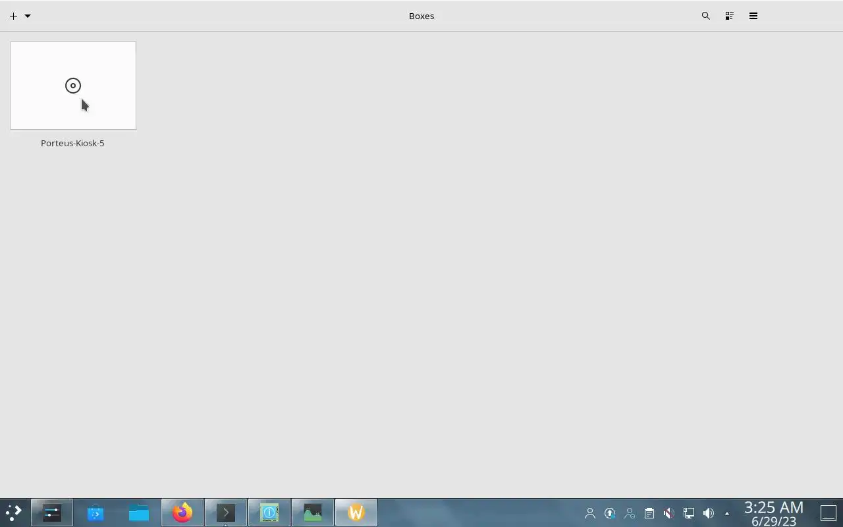The width and height of the screenshot is (843, 527).
Task: Open the Konsole terminal
Action: pyautogui.click(x=226, y=513)
